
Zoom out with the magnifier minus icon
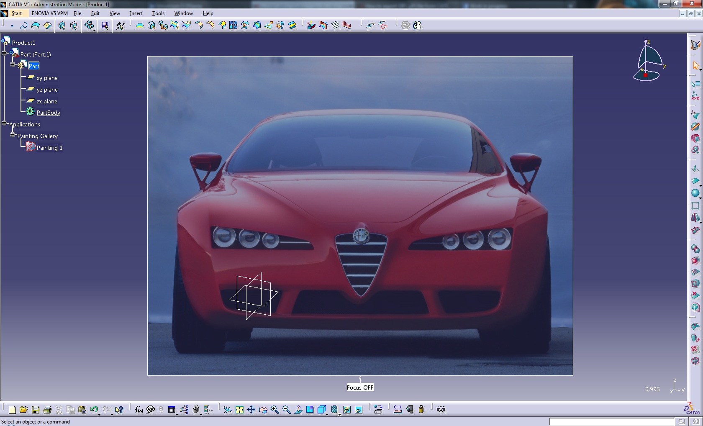286,410
